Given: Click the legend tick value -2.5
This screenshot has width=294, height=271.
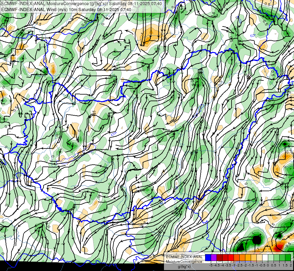Looking at the screenshot, I should pos(239,265).
